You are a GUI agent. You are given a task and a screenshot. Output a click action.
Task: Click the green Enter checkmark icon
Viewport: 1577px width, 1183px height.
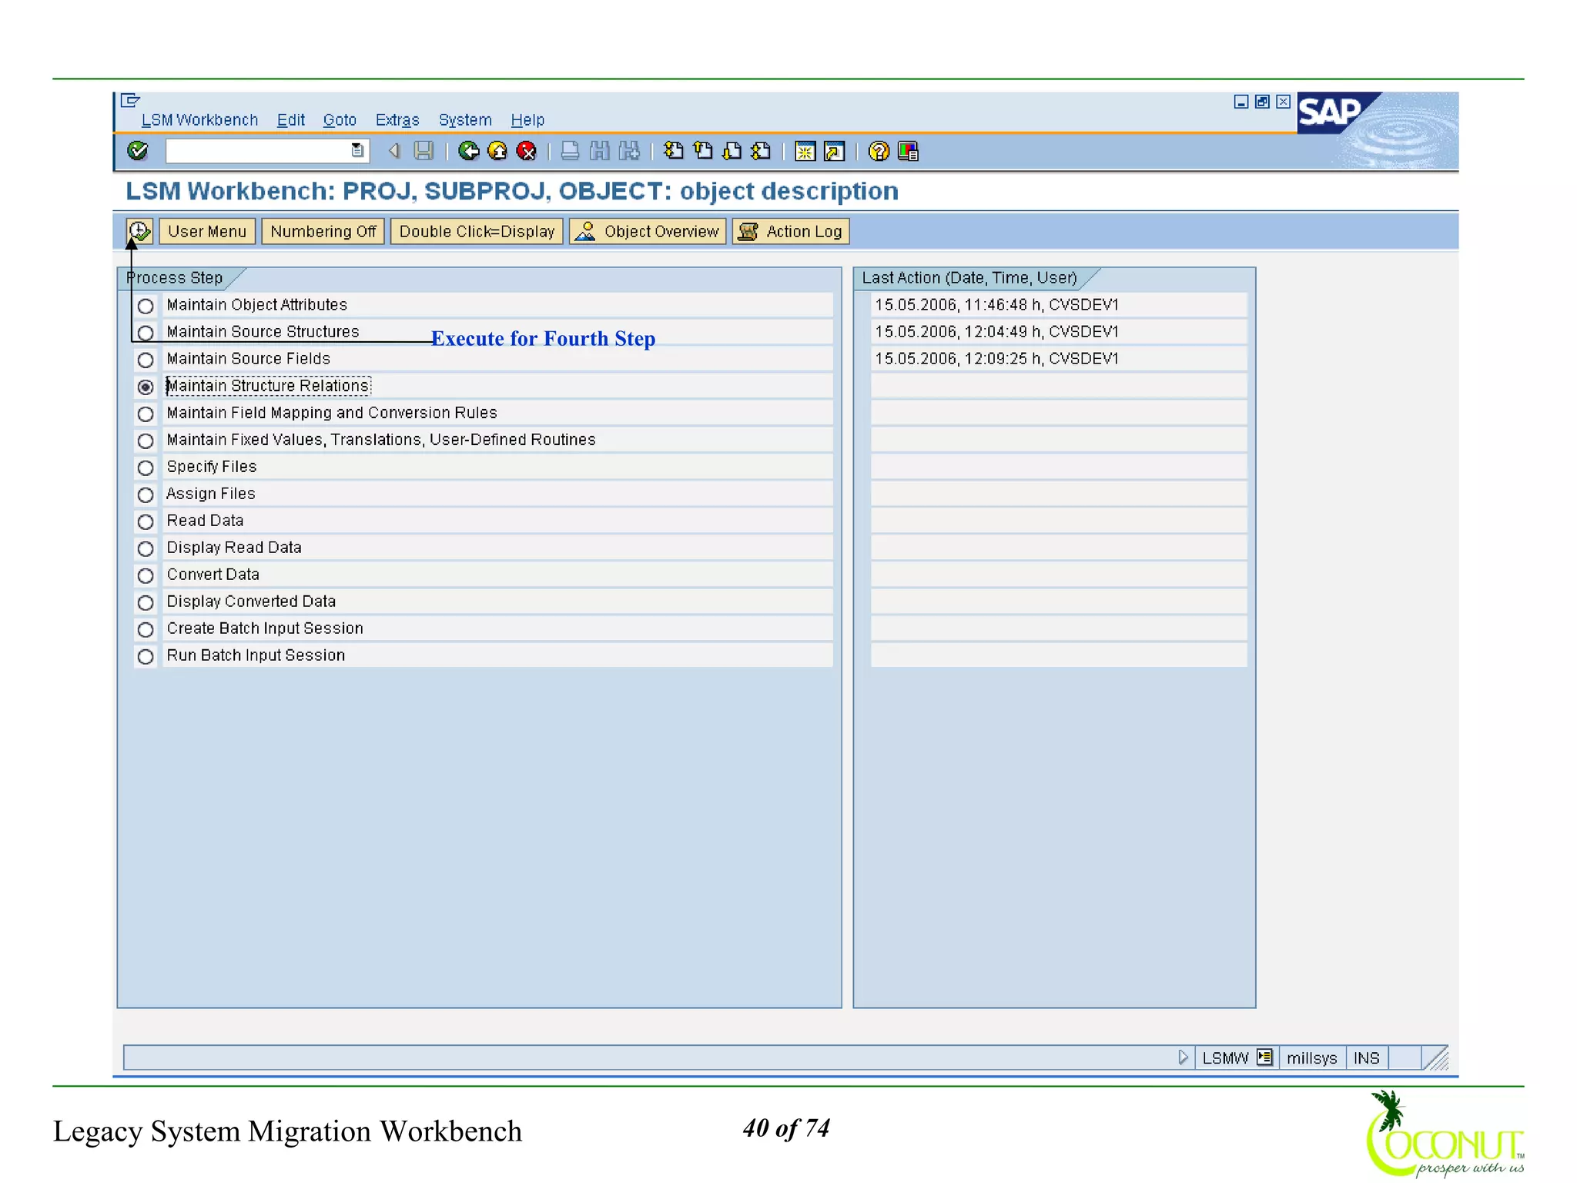(138, 151)
